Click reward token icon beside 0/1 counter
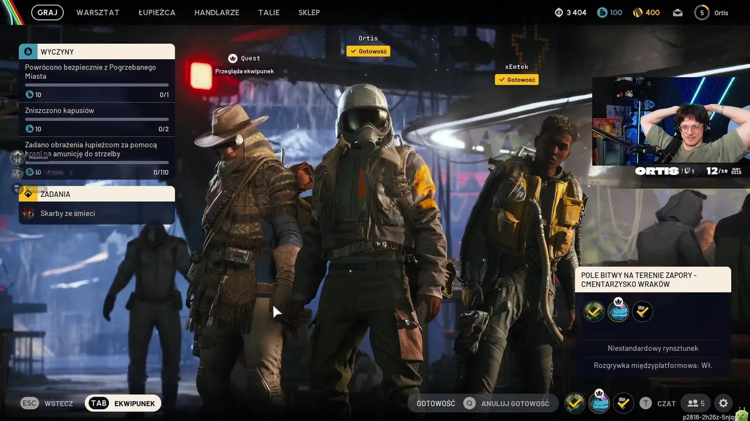 click(29, 95)
